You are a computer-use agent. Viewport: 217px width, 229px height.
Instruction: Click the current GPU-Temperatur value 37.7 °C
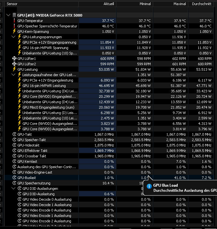click(108, 21)
